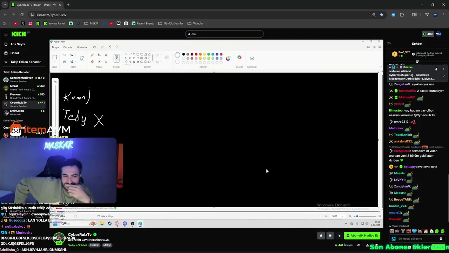Select the black color swatch in Paint
This screenshot has height=253, width=449.
coord(183,54)
